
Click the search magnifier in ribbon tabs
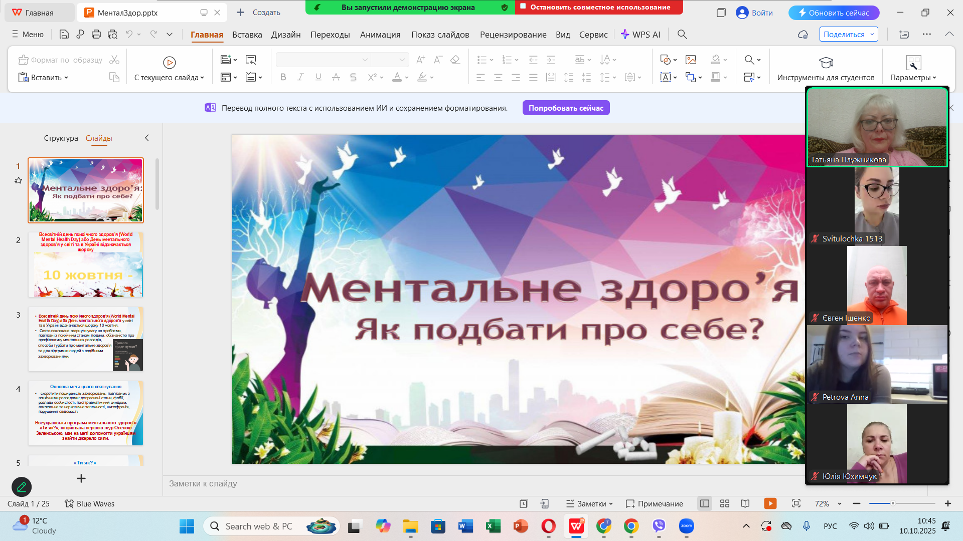point(682,34)
